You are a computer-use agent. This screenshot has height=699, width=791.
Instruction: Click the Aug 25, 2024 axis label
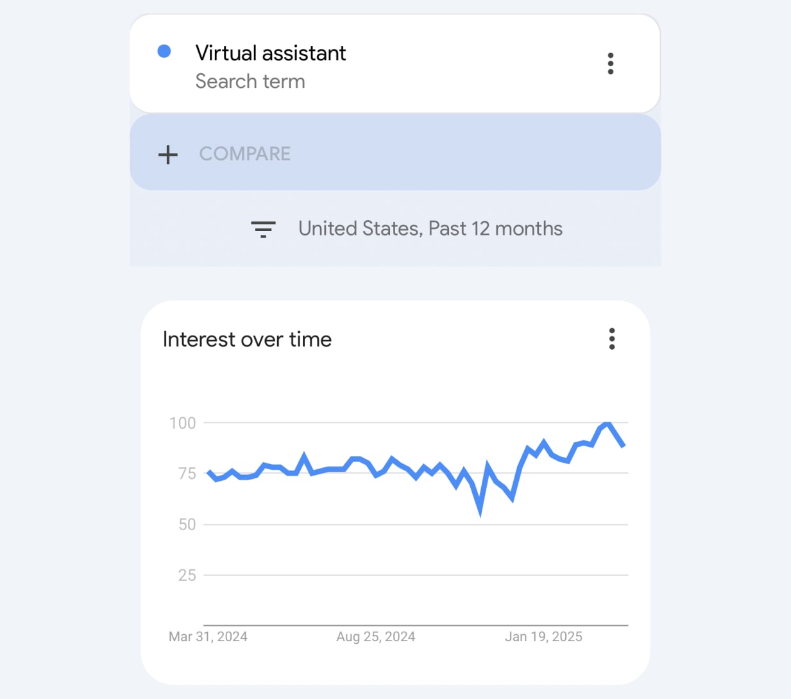click(375, 636)
